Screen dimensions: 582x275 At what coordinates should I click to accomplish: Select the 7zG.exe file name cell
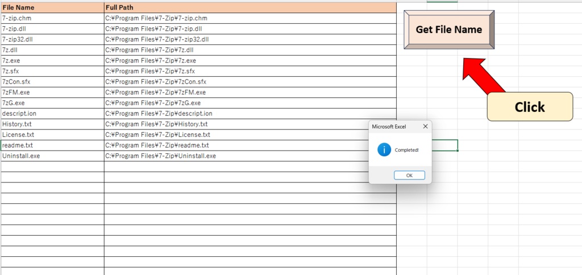coord(53,103)
